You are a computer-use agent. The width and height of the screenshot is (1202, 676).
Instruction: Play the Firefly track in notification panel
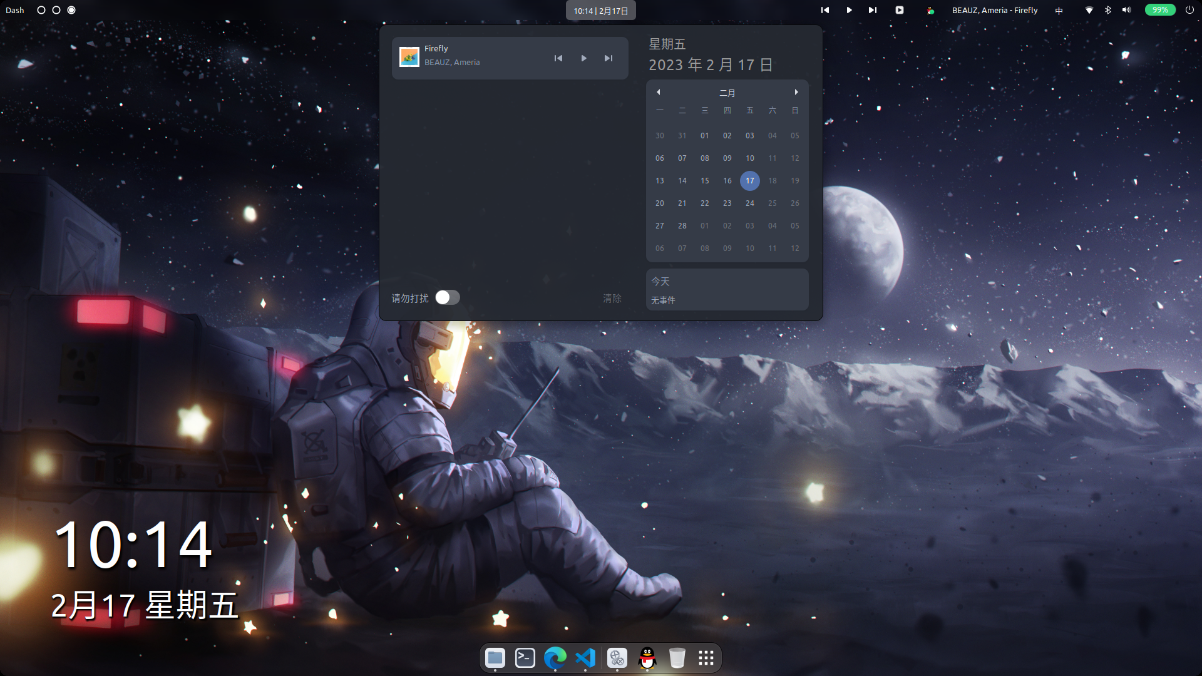coord(583,58)
